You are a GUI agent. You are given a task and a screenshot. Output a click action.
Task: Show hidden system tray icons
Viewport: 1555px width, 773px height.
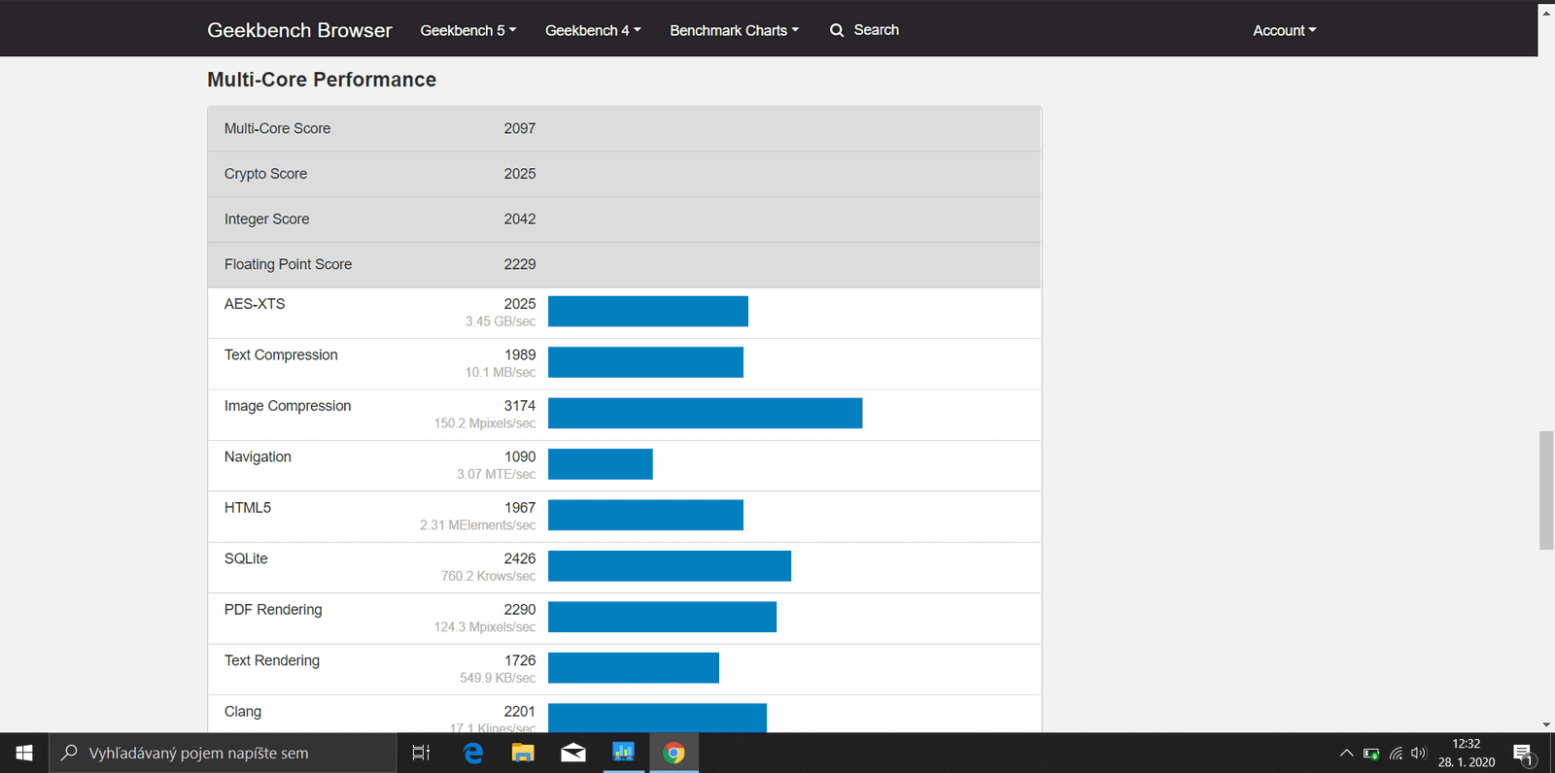tap(1346, 753)
